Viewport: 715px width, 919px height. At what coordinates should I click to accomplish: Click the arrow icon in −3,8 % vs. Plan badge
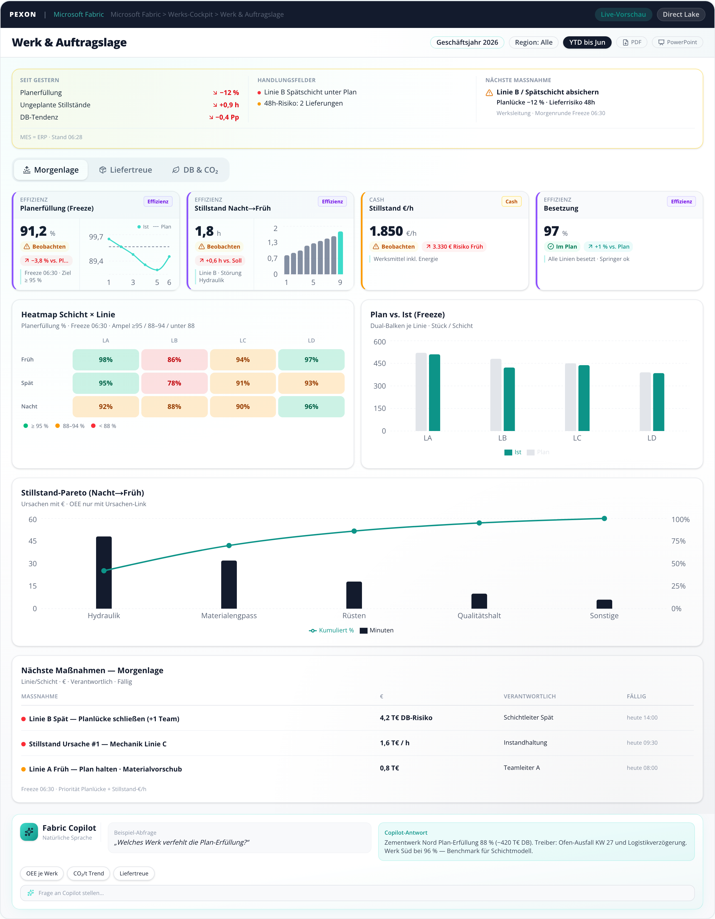coord(27,260)
